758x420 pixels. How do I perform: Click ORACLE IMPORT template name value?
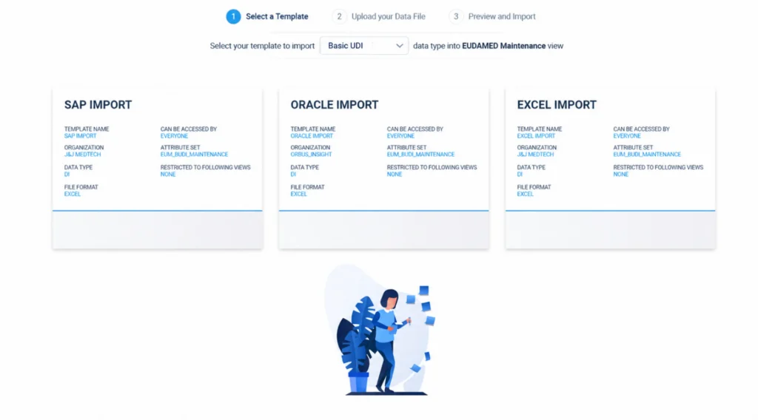pos(312,136)
